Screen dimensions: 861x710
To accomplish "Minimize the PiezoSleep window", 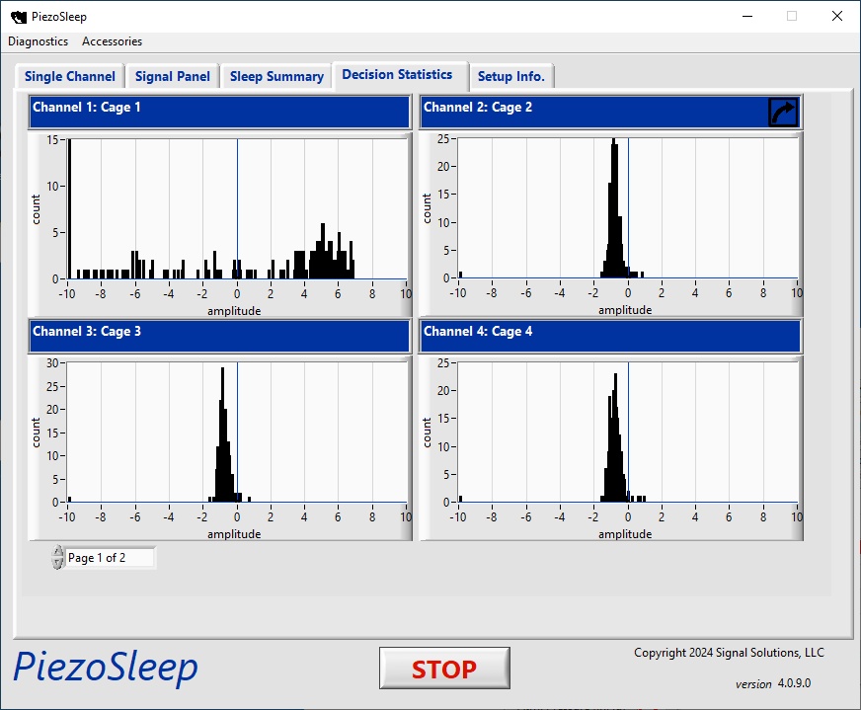I will [745, 16].
